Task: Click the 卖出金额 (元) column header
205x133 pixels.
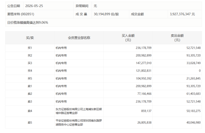Action: point(177,38)
